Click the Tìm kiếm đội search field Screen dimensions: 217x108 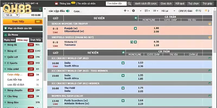(x=115, y=4)
